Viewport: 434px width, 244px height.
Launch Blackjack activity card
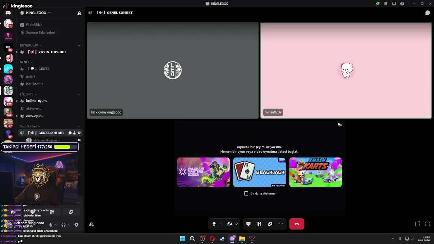point(259,172)
